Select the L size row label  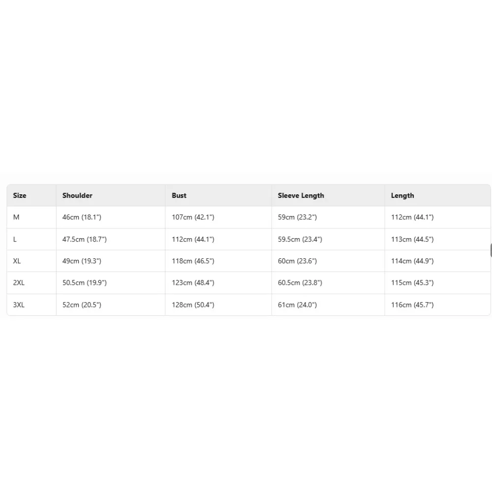(15, 239)
